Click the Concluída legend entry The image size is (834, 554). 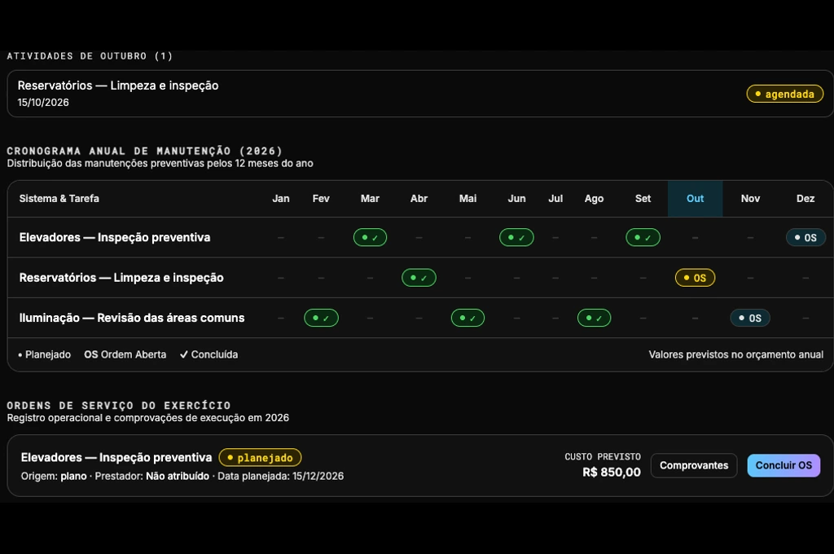208,354
